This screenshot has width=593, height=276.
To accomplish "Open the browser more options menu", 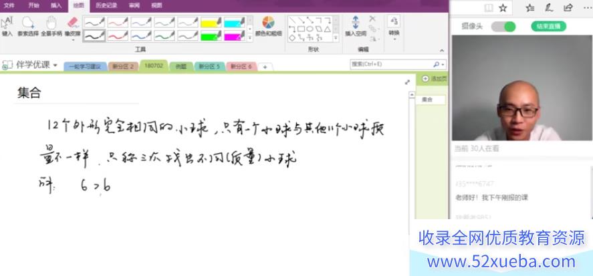I will click(x=586, y=8).
